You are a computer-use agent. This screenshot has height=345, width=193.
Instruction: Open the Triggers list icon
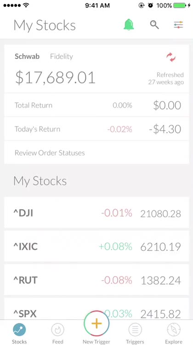pos(135,330)
